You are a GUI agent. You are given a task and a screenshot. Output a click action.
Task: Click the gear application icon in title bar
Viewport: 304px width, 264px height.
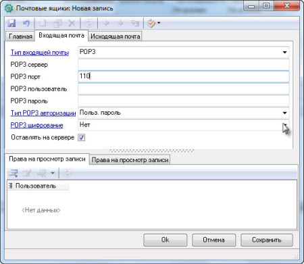pos(9,8)
